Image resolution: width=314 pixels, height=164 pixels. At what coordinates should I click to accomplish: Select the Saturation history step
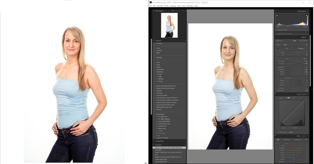[169, 150]
